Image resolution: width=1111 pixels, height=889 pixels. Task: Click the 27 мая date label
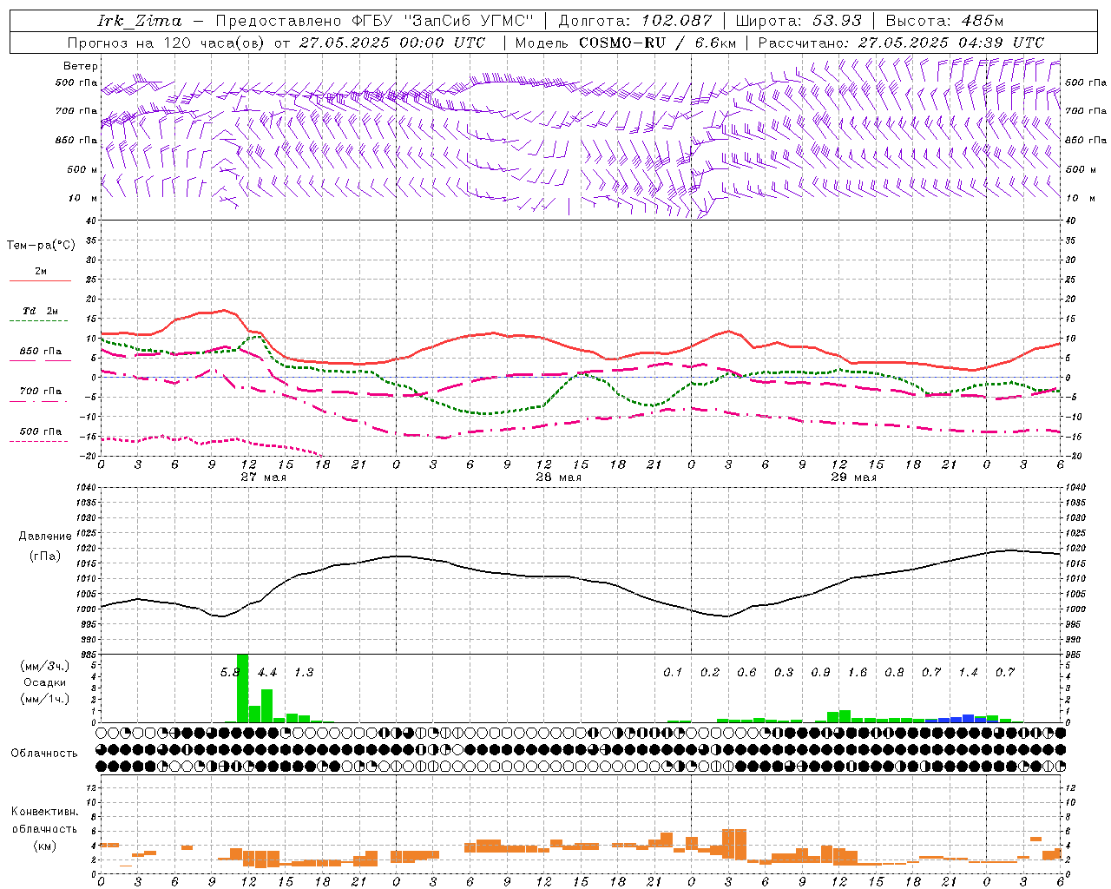coord(263,477)
